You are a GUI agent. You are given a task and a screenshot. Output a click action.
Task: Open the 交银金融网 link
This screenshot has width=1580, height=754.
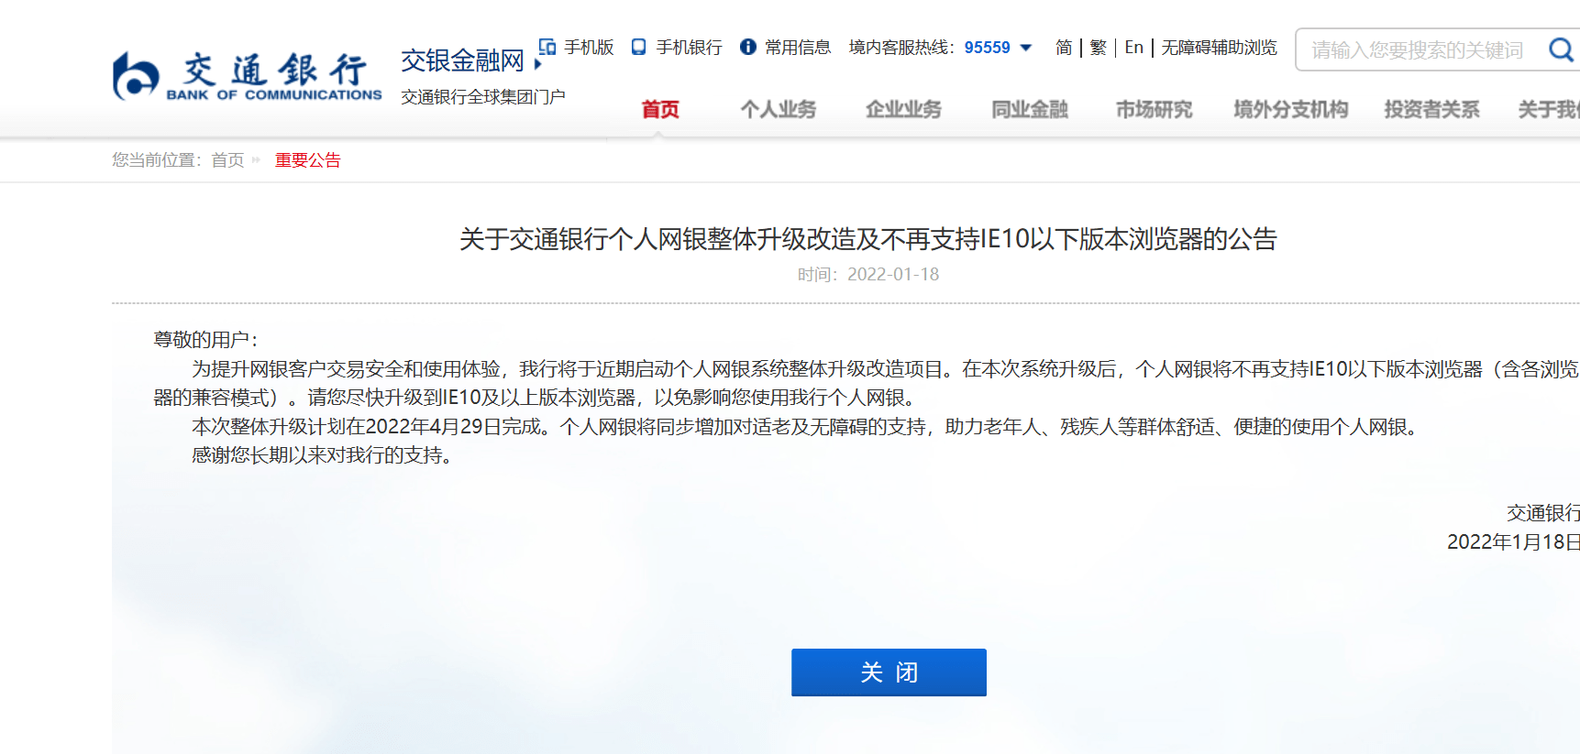(x=462, y=60)
